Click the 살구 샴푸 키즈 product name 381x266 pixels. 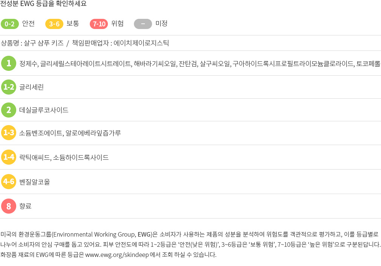coord(44,43)
